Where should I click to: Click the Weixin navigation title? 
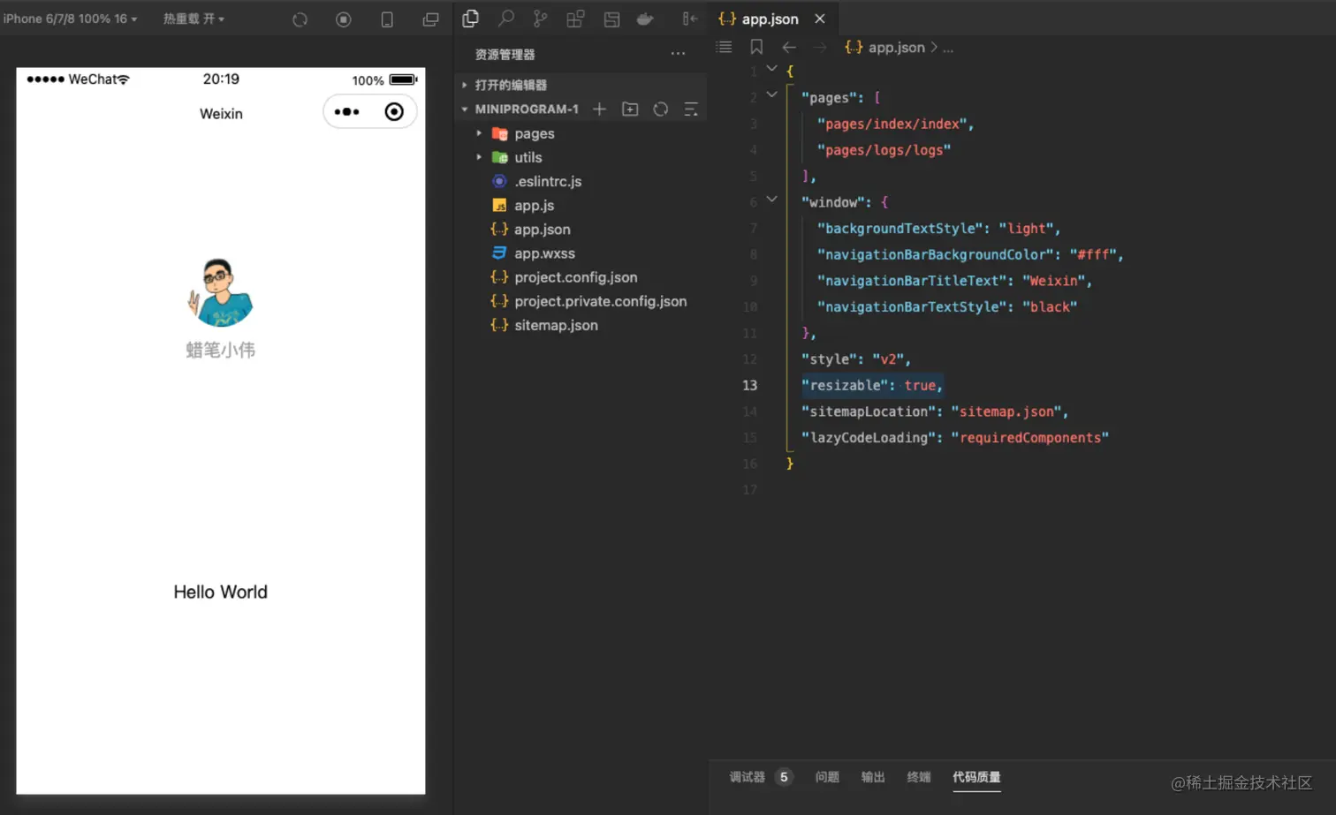221,114
